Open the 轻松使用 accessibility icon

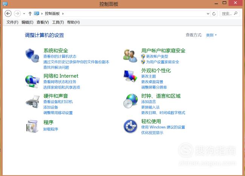pos(130,126)
